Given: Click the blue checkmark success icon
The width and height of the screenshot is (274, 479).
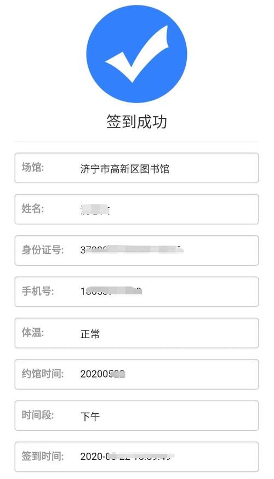Looking at the screenshot, I should tap(136, 53).
